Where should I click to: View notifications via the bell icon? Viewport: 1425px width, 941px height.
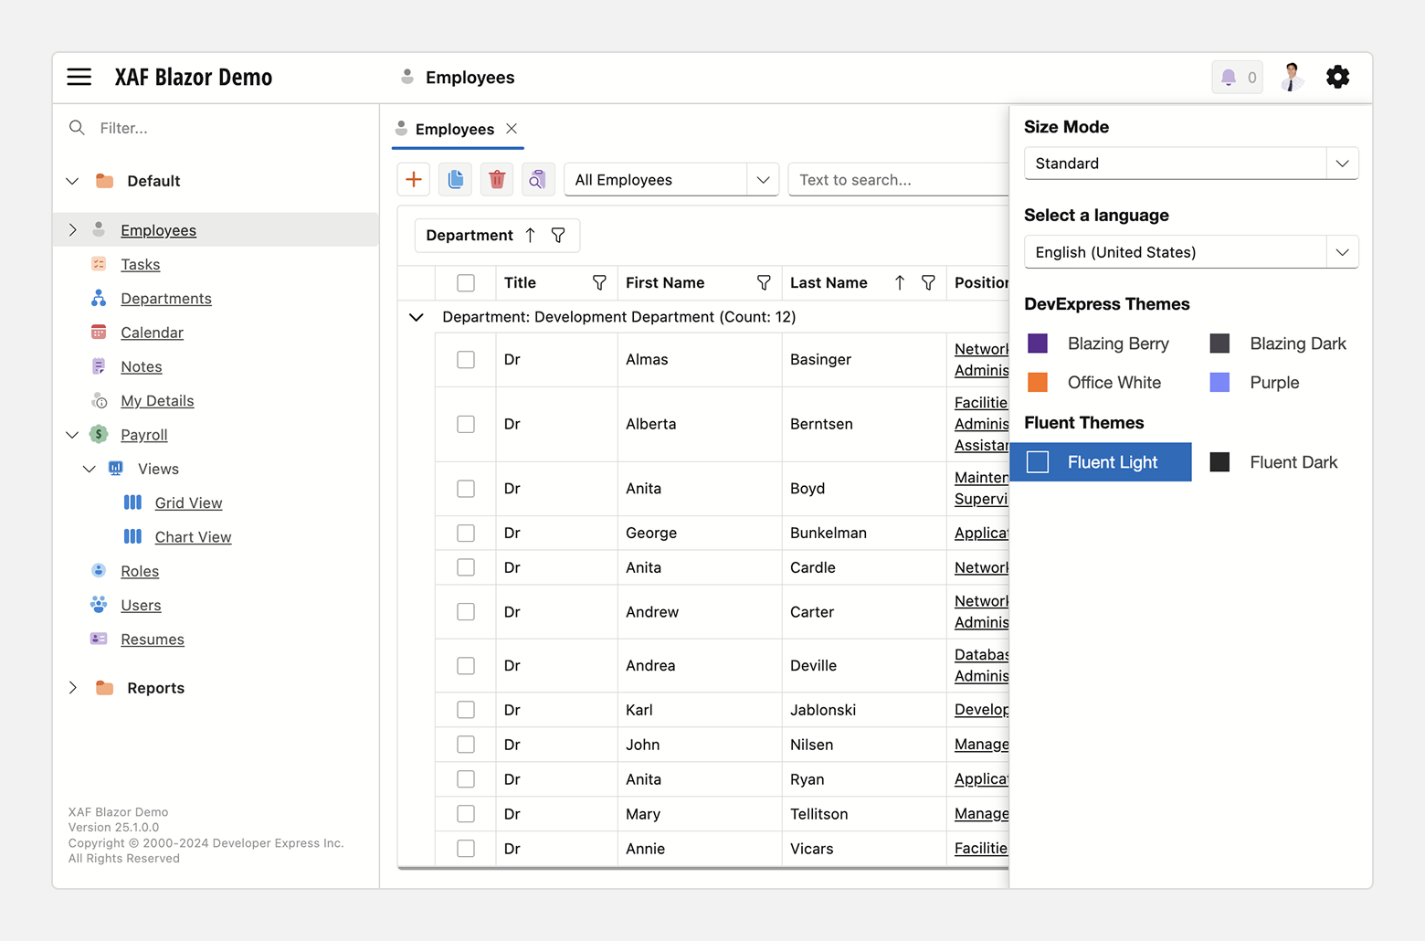(x=1230, y=77)
